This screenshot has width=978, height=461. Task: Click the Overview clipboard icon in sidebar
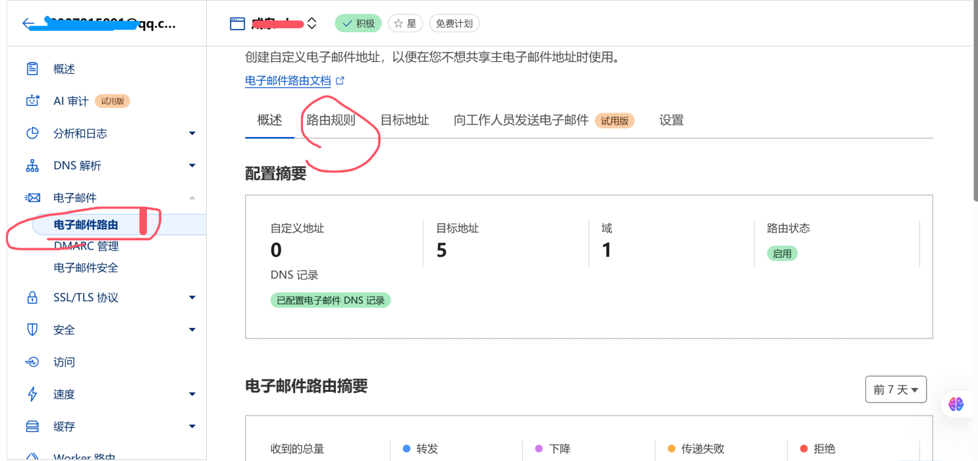click(32, 69)
